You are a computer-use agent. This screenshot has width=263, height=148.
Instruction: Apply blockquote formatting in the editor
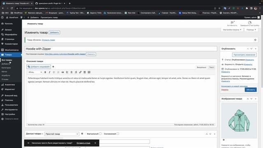[63, 72]
